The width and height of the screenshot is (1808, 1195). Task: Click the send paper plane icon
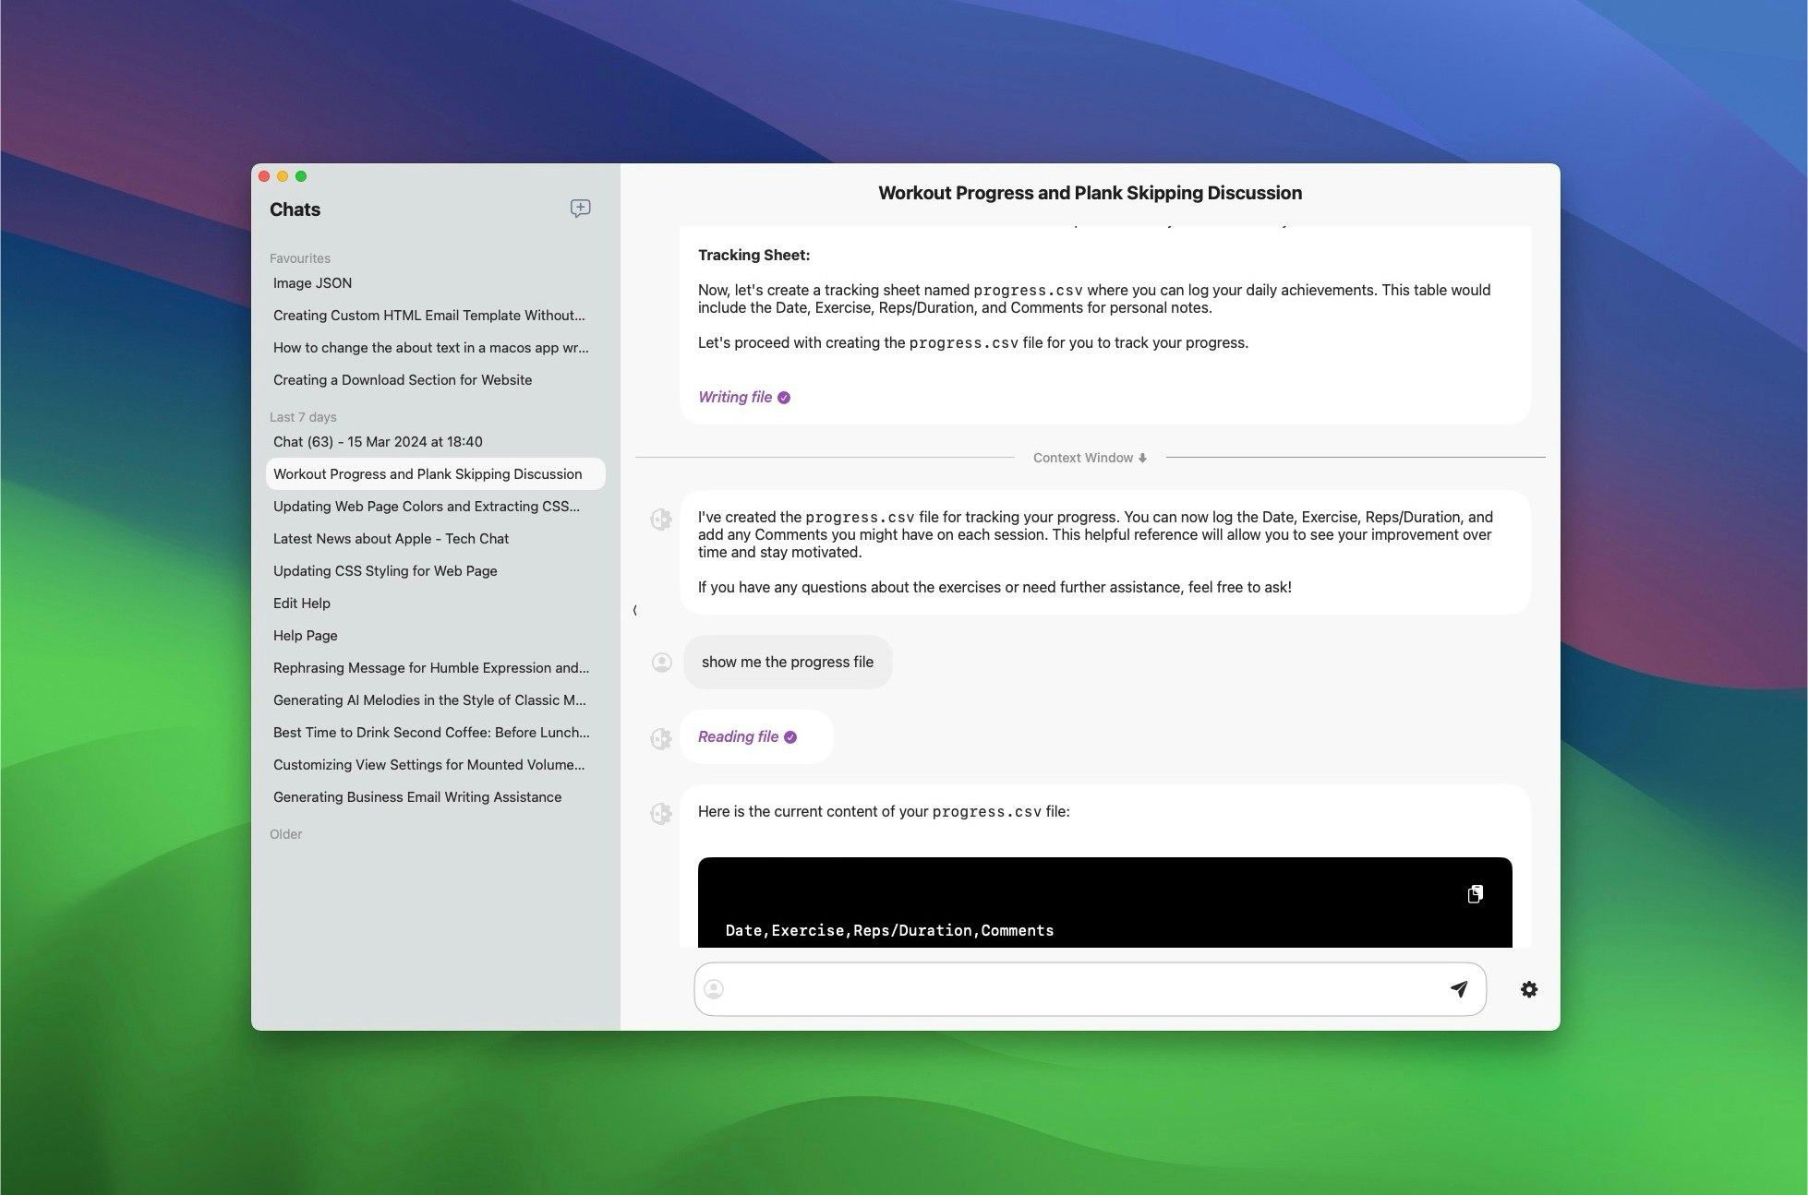[1459, 989]
